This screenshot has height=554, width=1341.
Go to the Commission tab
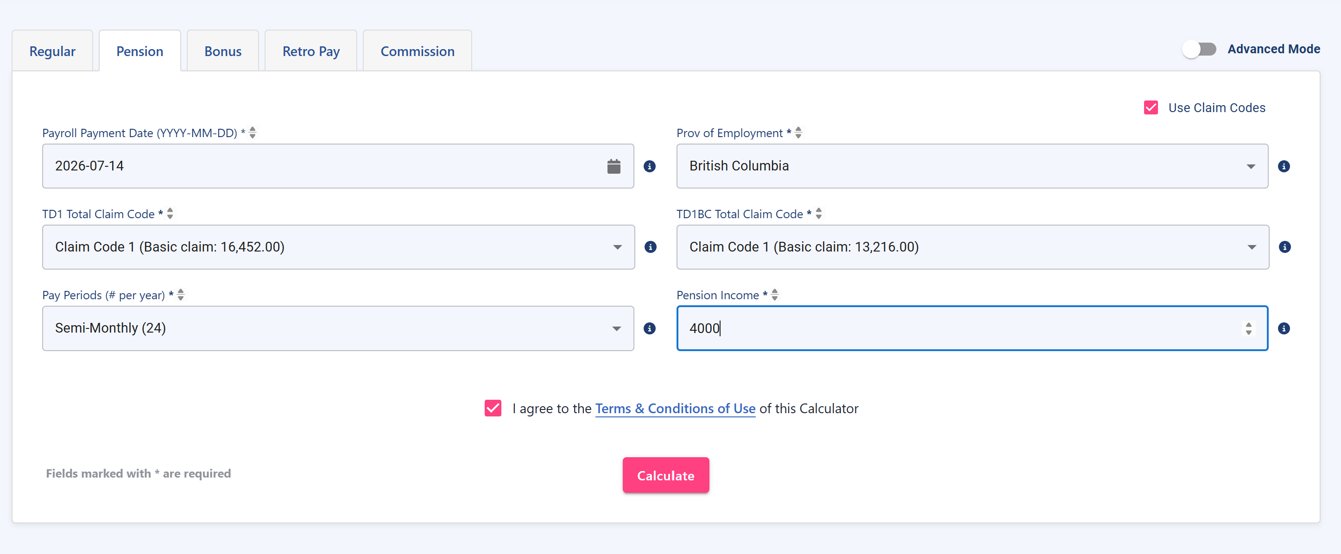pyautogui.click(x=417, y=51)
